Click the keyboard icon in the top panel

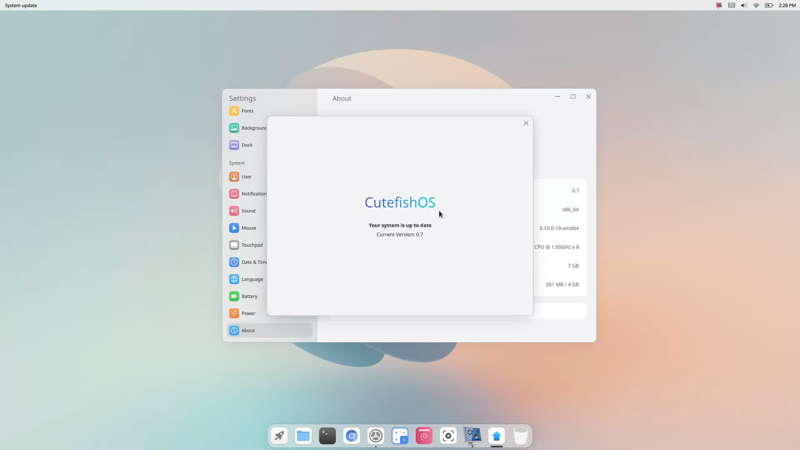pyautogui.click(x=731, y=5)
